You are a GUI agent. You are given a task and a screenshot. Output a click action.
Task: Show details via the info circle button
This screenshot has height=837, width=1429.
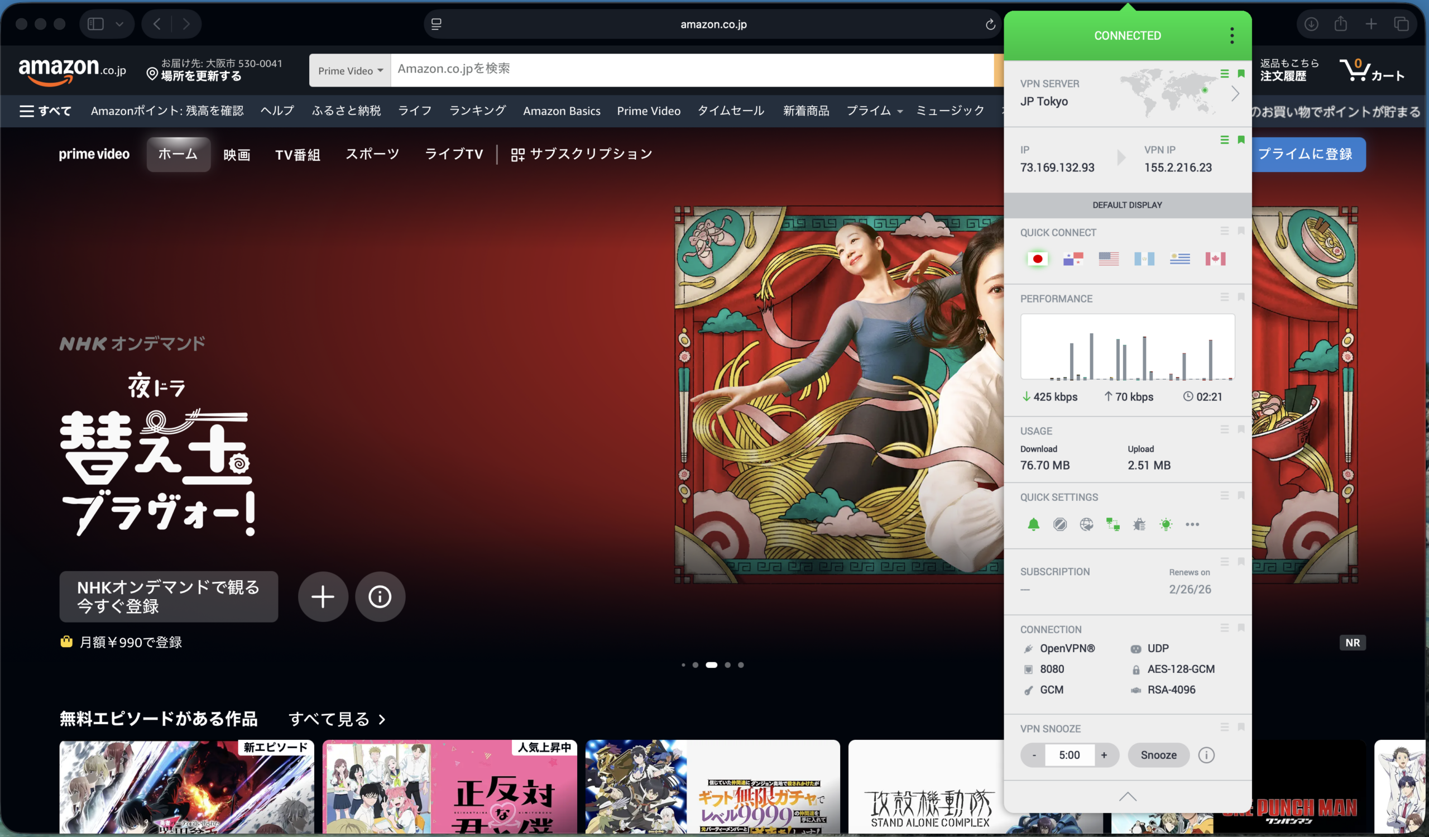tap(380, 596)
